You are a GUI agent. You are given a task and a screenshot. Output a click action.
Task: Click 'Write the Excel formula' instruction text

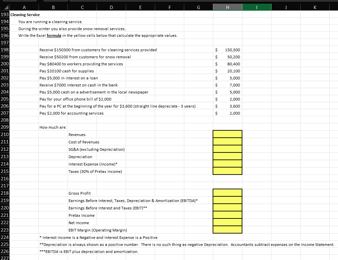pyautogui.click(x=98, y=36)
